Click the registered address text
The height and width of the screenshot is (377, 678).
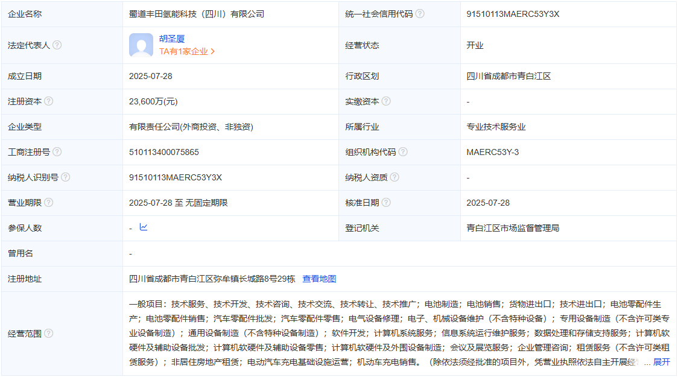(x=212, y=279)
